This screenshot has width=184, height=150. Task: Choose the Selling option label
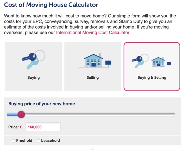click(93, 78)
